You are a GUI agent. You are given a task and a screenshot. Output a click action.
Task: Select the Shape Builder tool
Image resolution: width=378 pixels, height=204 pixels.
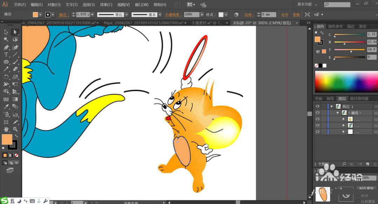(x=6, y=92)
